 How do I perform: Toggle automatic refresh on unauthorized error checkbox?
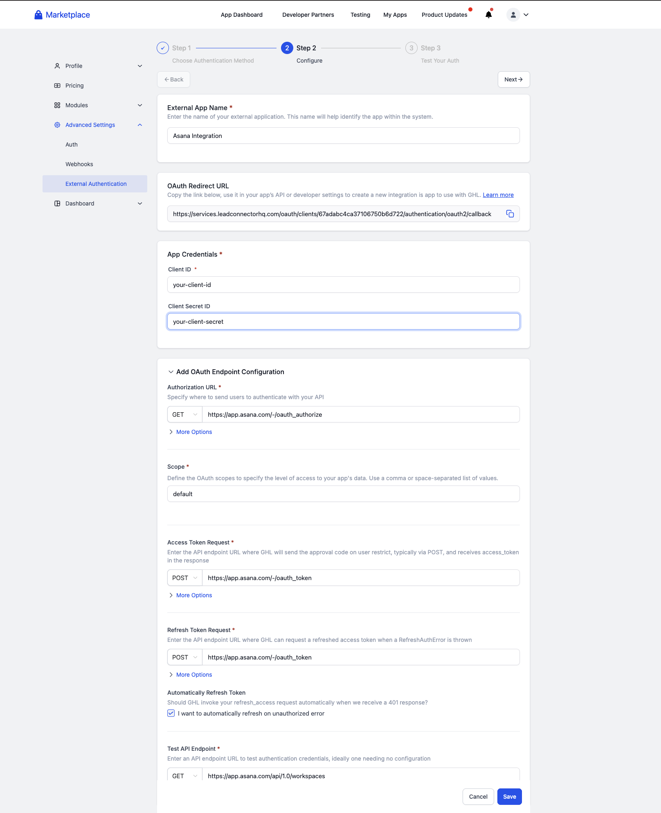[x=171, y=713]
